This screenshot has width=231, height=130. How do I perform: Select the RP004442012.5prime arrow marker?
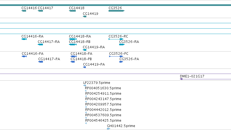(x=86, y=112)
